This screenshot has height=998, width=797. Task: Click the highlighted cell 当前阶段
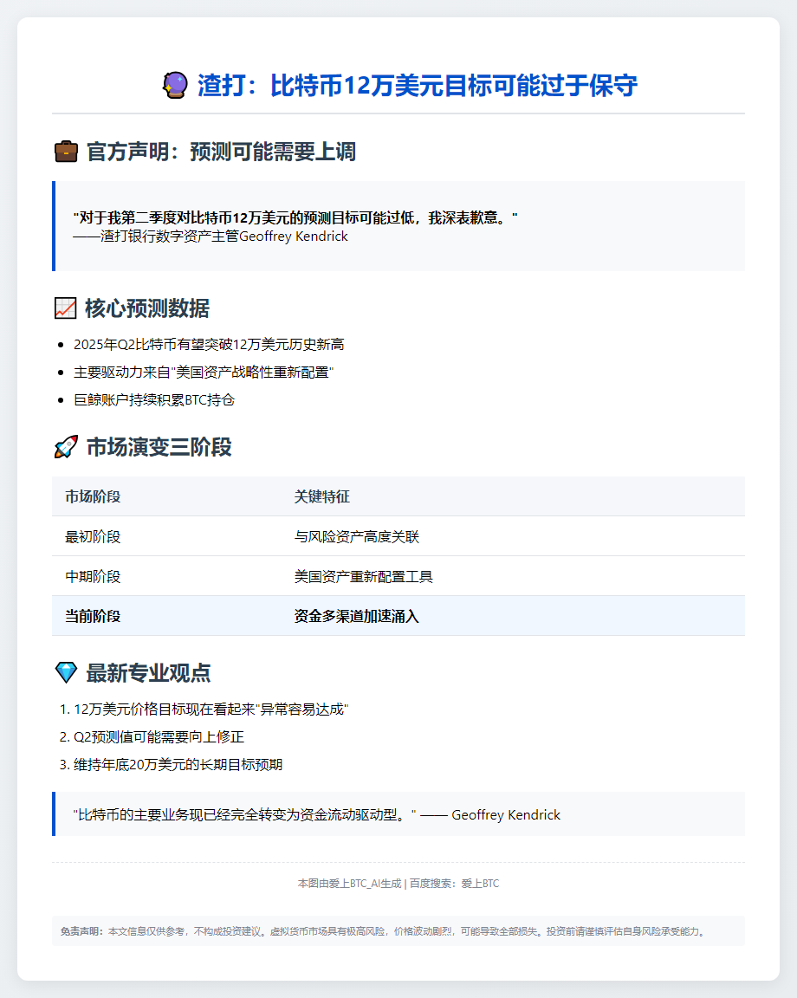(93, 616)
